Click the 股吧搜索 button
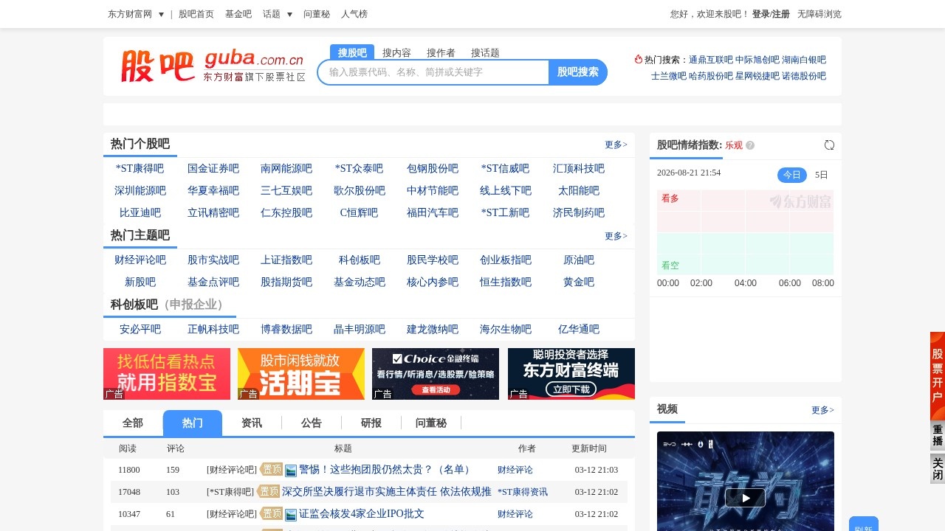Viewport: 945px width, 531px height. click(577, 72)
